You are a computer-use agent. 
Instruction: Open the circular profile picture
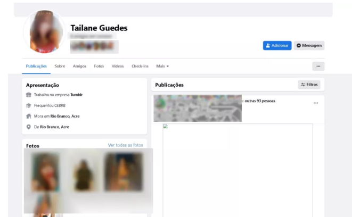(x=44, y=32)
